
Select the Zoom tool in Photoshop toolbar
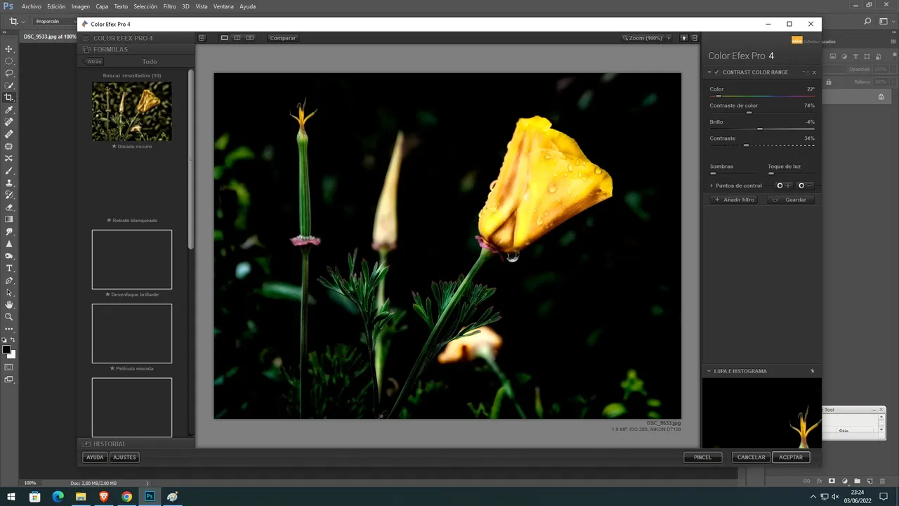pyautogui.click(x=9, y=317)
